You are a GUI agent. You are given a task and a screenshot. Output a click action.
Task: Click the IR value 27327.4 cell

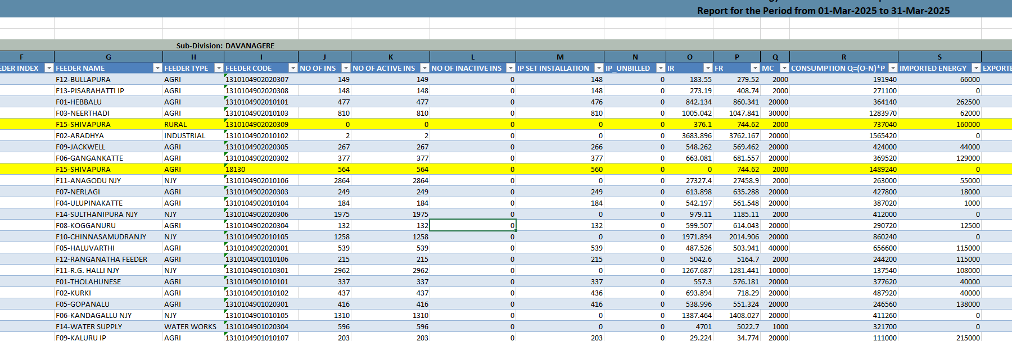690,180
